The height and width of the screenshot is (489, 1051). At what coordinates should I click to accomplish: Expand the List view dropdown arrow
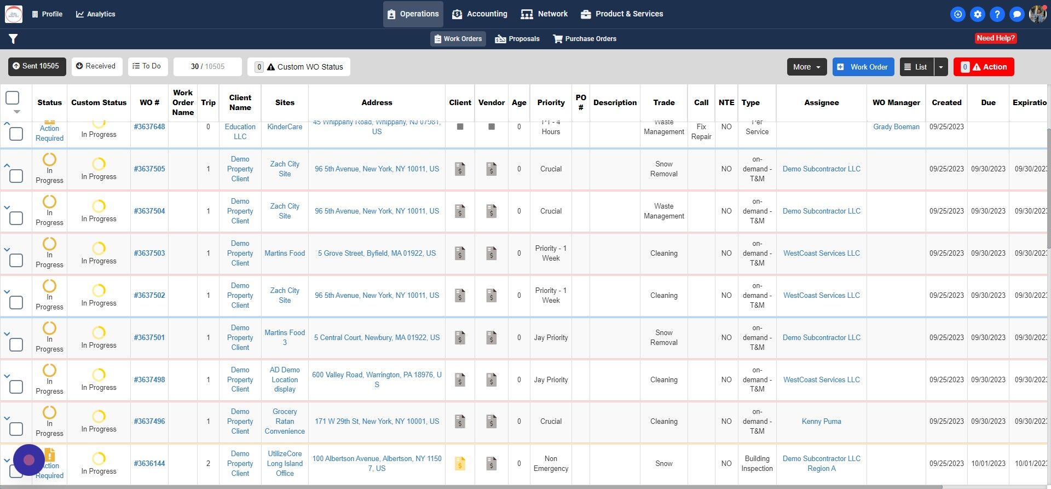tap(940, 67)
